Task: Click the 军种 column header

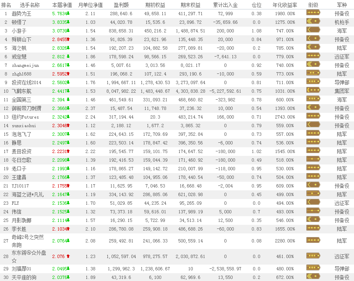Action: coord(342,5)
